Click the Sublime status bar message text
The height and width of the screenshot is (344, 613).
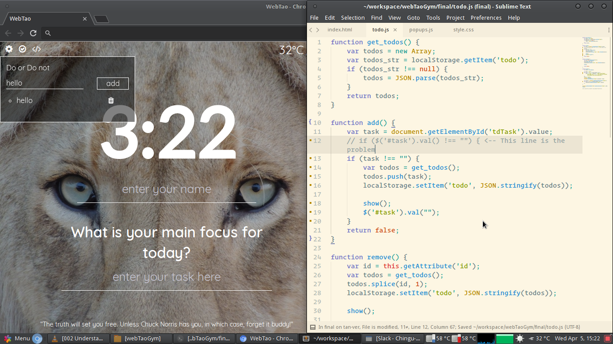[x=449, y=327]
